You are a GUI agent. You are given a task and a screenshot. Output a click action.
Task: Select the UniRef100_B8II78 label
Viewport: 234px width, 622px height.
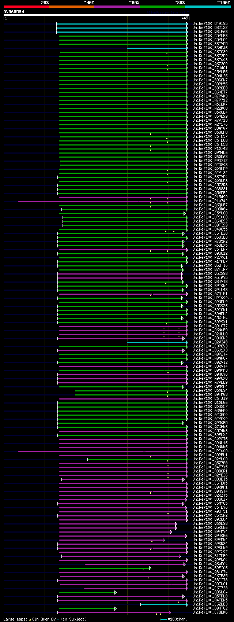point(210,580)
